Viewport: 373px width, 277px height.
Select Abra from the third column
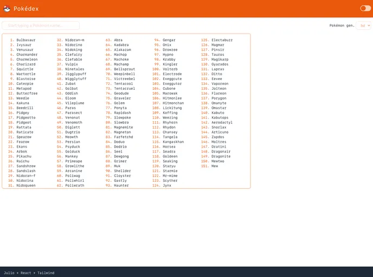point(118,40)
